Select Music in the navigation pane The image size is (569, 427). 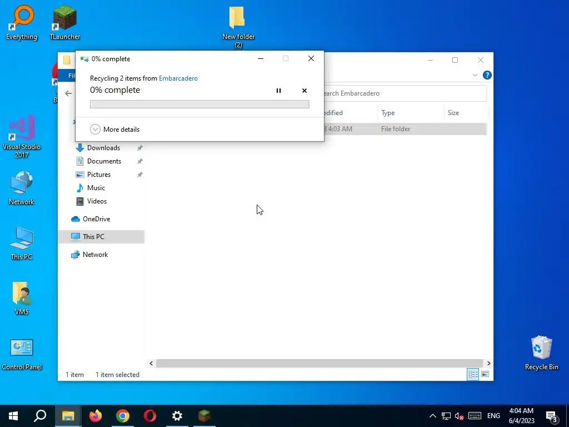(96, 188)
